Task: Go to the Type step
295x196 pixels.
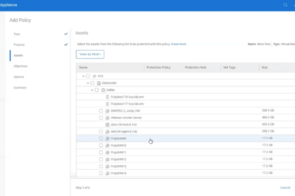Action: (17, 34)
